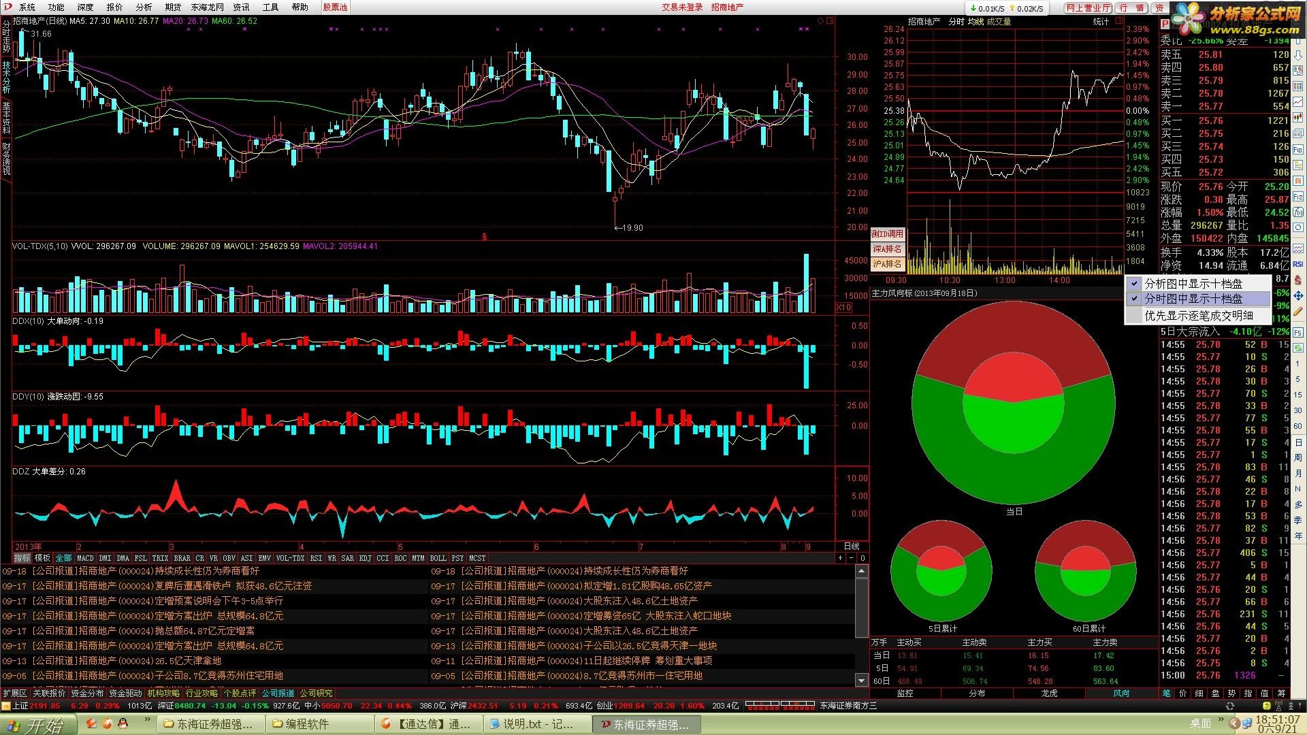Open the 系统 menu
The image size is (1307, 735).
[27, 7]
